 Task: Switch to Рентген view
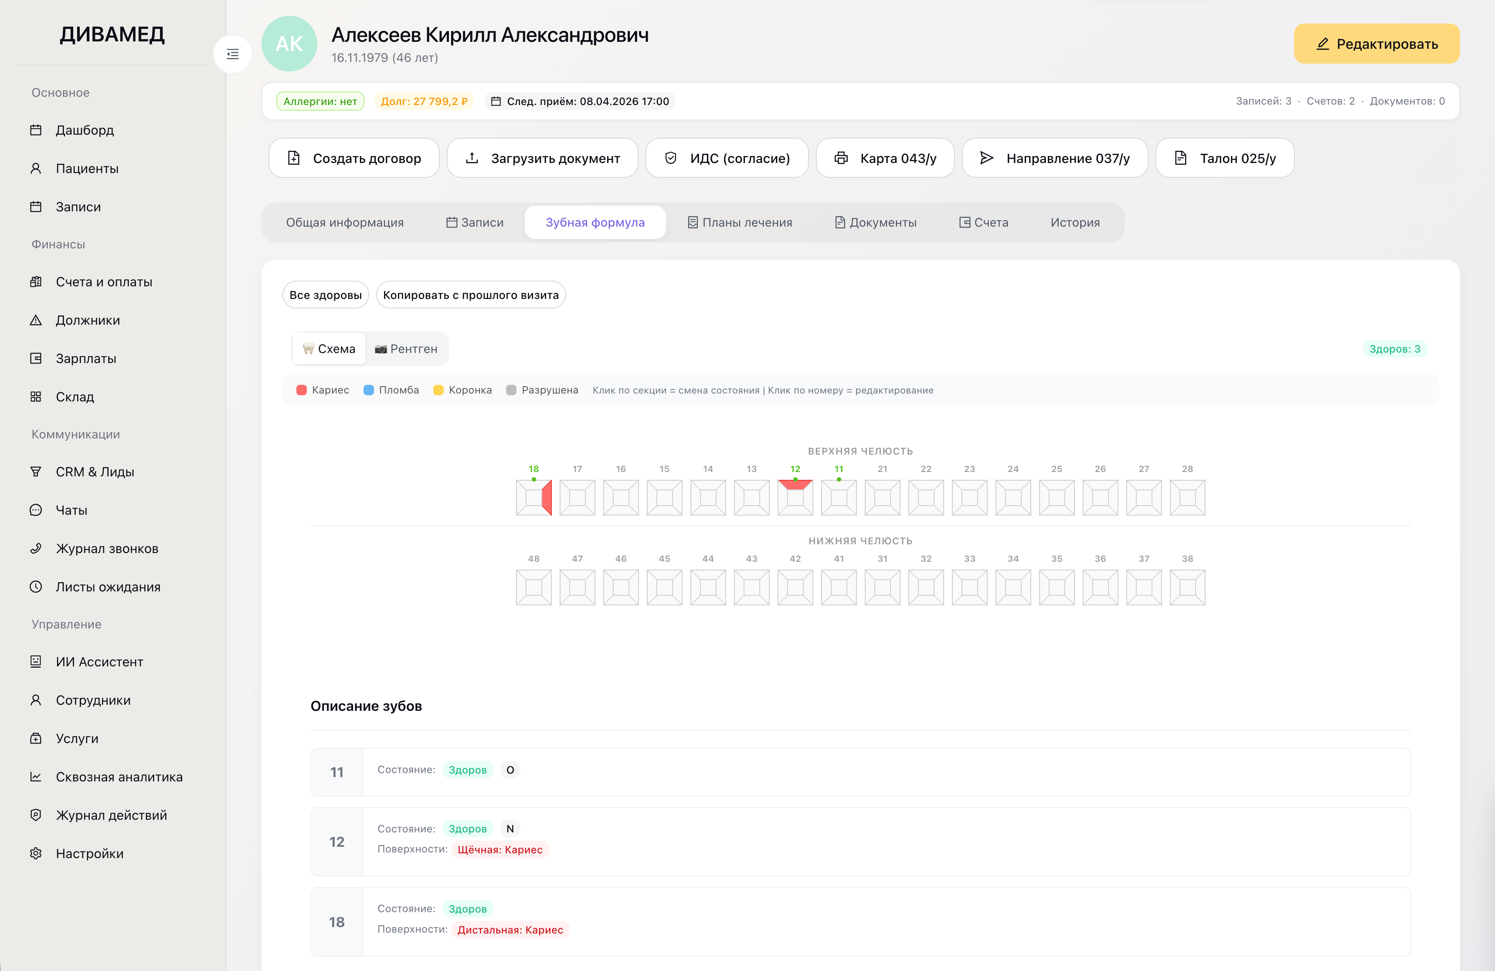tap(406, 349)
